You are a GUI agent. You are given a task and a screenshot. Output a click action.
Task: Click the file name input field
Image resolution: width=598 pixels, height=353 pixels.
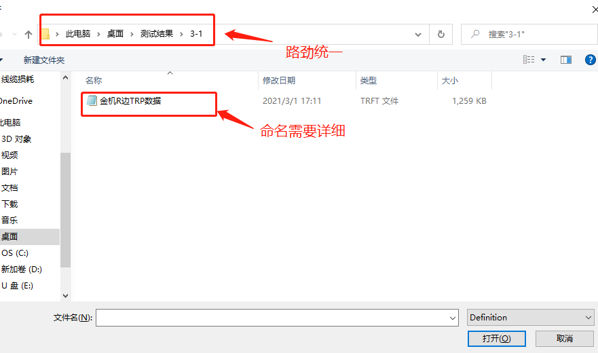point(272,318)
